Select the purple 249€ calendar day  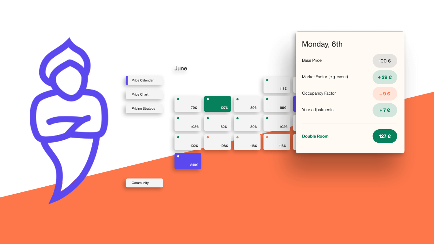coord(188,161)
